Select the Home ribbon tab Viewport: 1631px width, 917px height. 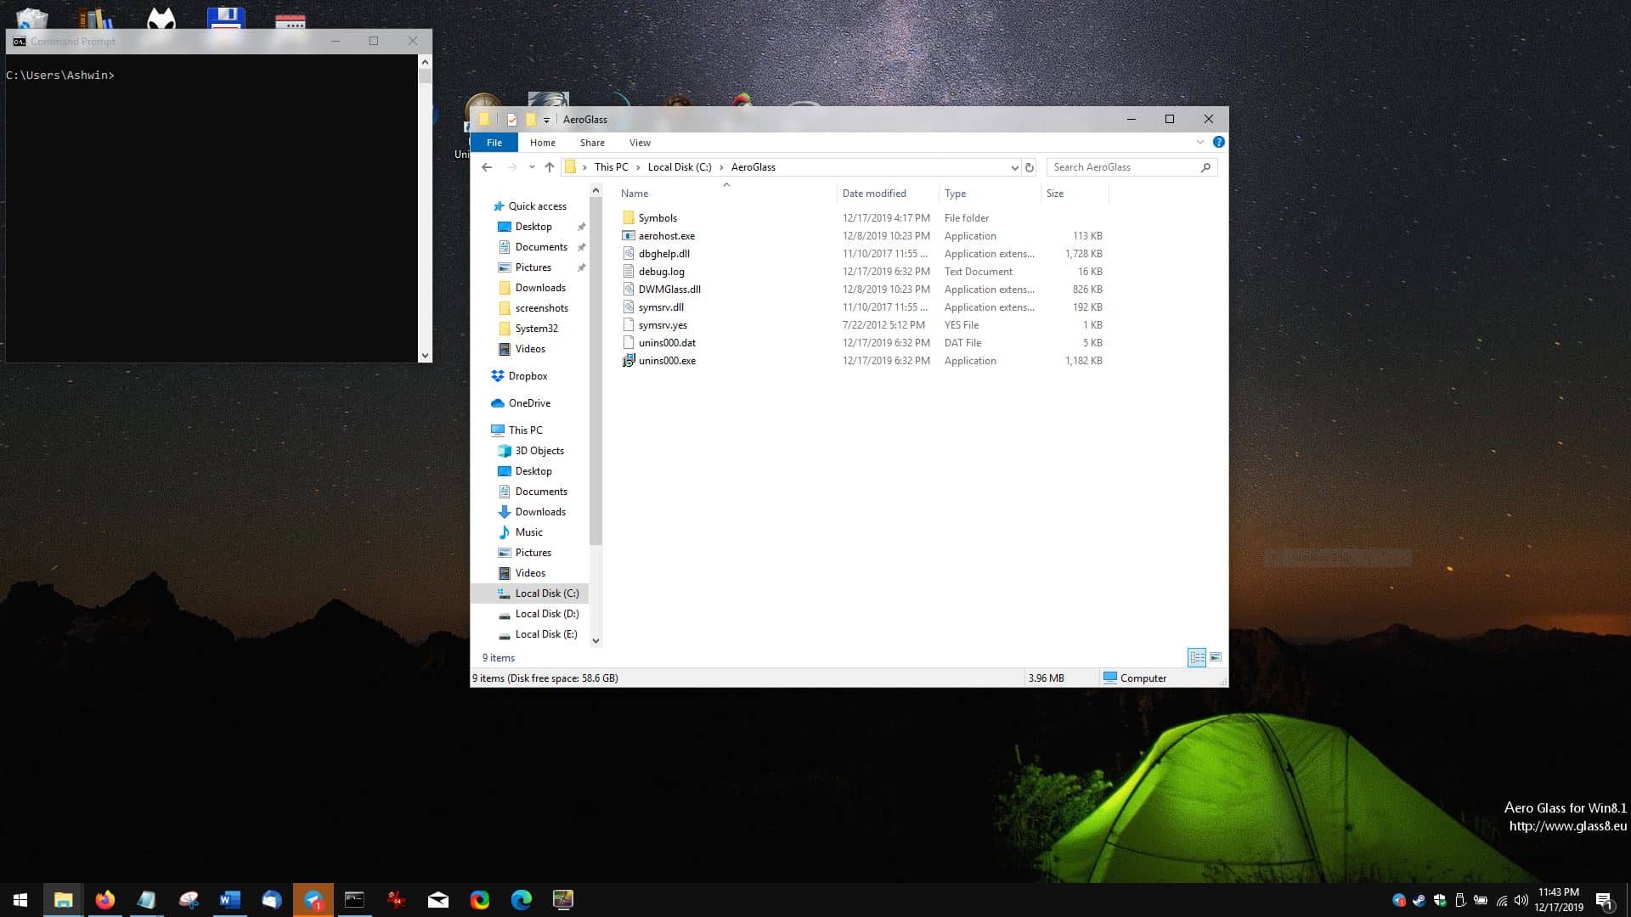[x=542, y=142]
